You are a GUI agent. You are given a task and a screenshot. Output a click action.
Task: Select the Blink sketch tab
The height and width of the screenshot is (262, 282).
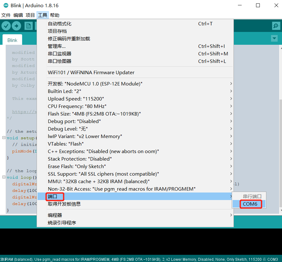tap(12, 40)
